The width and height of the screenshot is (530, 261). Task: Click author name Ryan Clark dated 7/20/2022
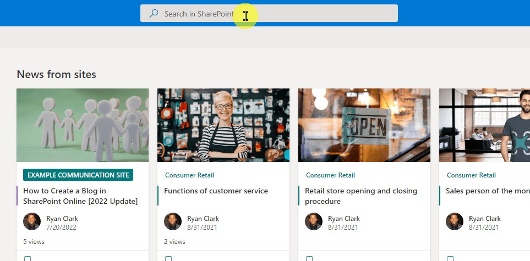click(x=62, y=219)
